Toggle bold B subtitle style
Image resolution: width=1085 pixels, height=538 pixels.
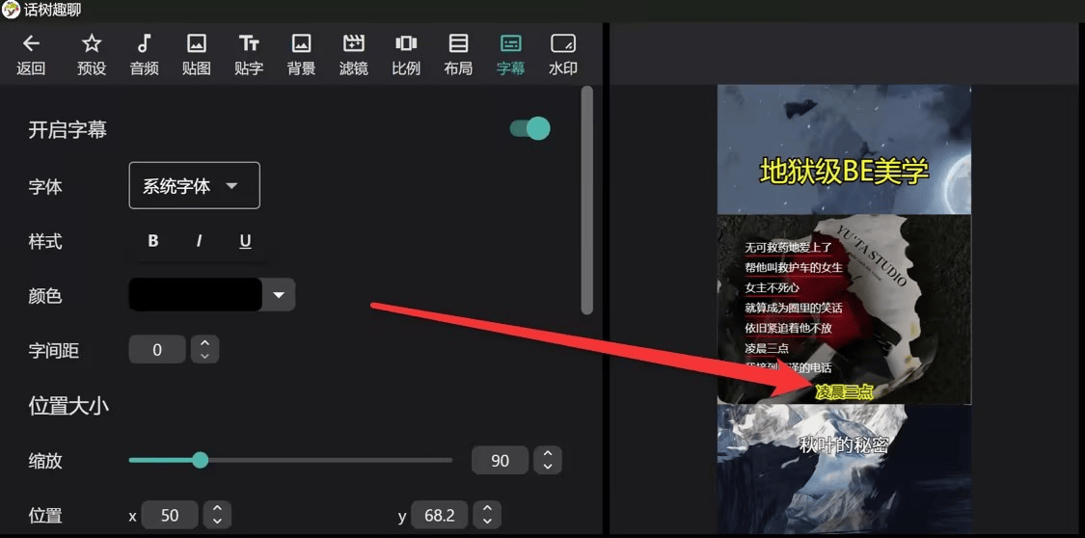click(152, 241)
